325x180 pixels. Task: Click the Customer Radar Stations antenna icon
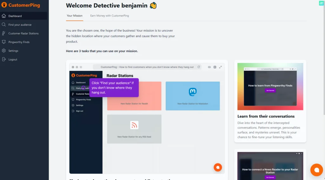(x=4, y=33)
